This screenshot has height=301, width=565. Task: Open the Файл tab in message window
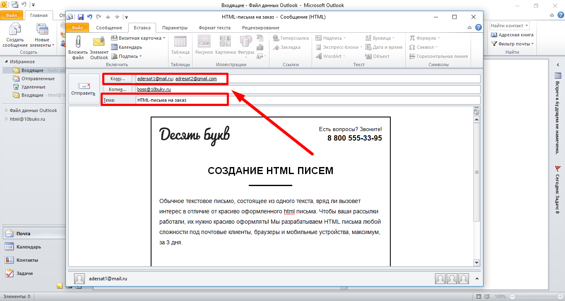[x=77, y=28]
